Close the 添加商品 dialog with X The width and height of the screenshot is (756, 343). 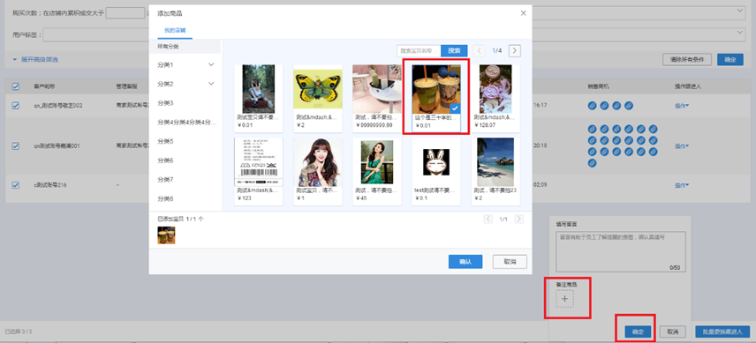pos(523,13)
